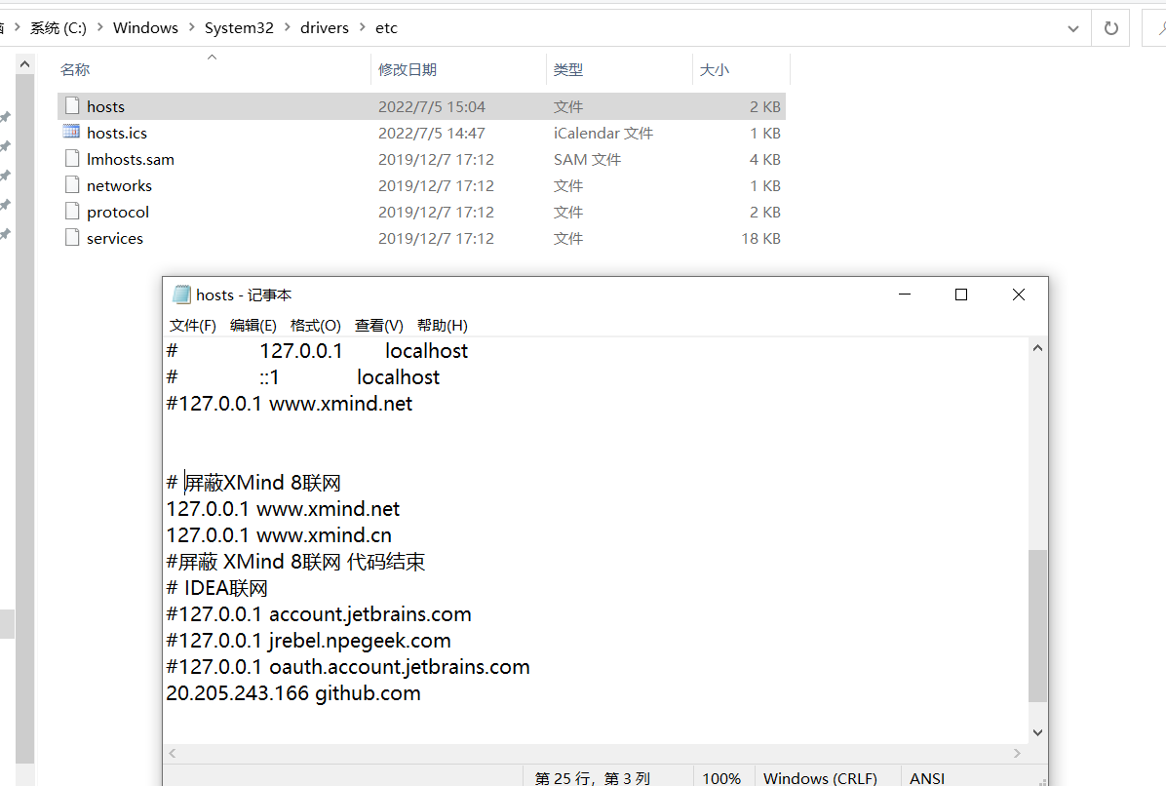Click the 第 25 行 status bar entry
1166x786 pixels.
[x=592, y=778]
